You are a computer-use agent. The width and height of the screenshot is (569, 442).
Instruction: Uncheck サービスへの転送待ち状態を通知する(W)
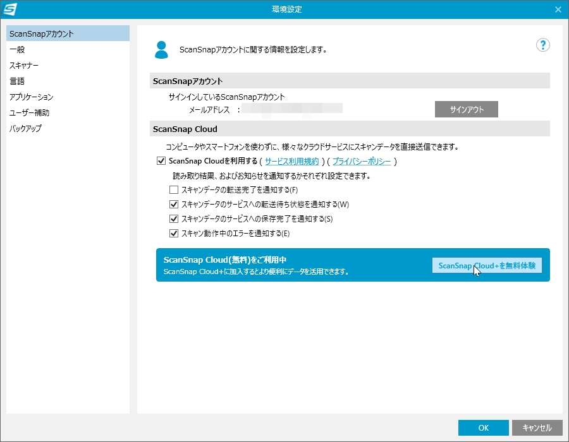point(174,205)
